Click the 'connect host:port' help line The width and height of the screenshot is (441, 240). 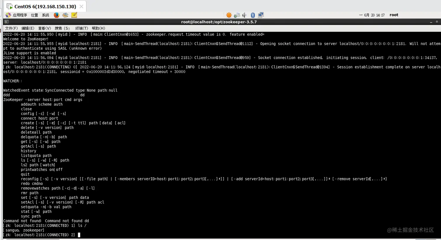click(x=39, y=118)
